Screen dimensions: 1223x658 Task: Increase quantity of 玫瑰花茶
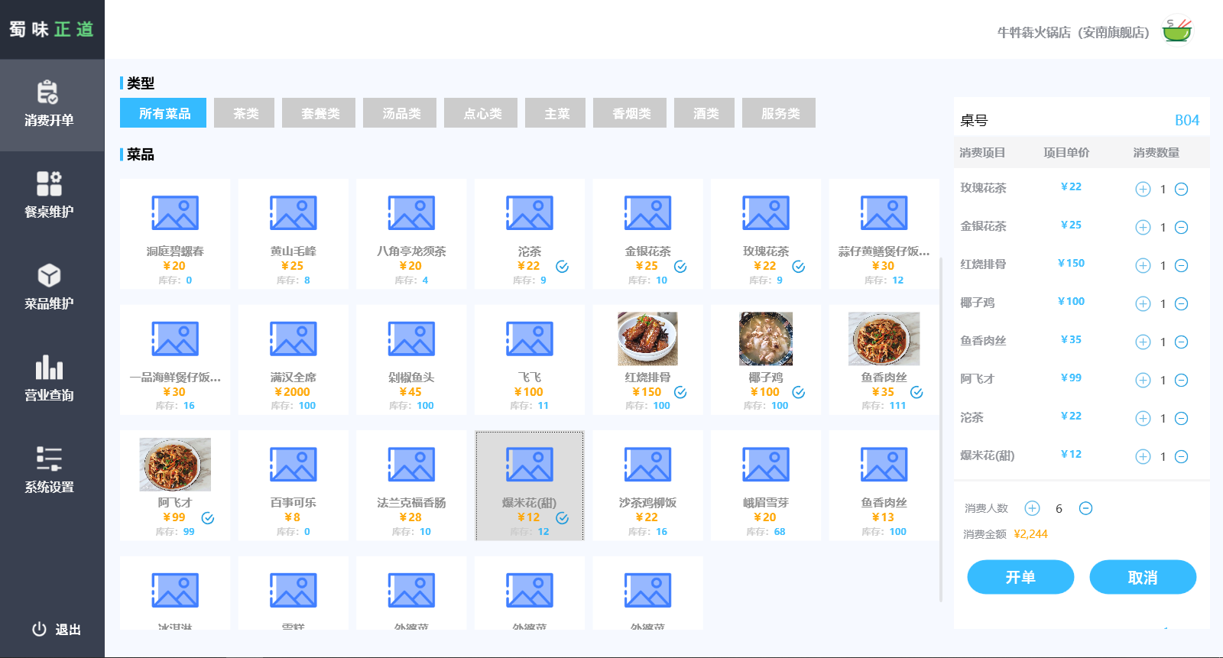pyautogui.click(x=1143, y=189)
